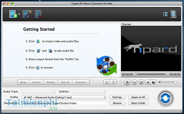Click the Apply to All button
This screenshot has width=184, height=114.
click(x=138, y=97)
